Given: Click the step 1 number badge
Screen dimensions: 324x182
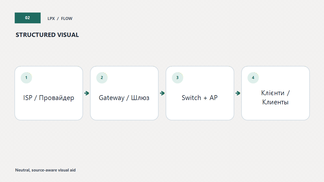Looking at the screenshot, I should pos(26,78).
